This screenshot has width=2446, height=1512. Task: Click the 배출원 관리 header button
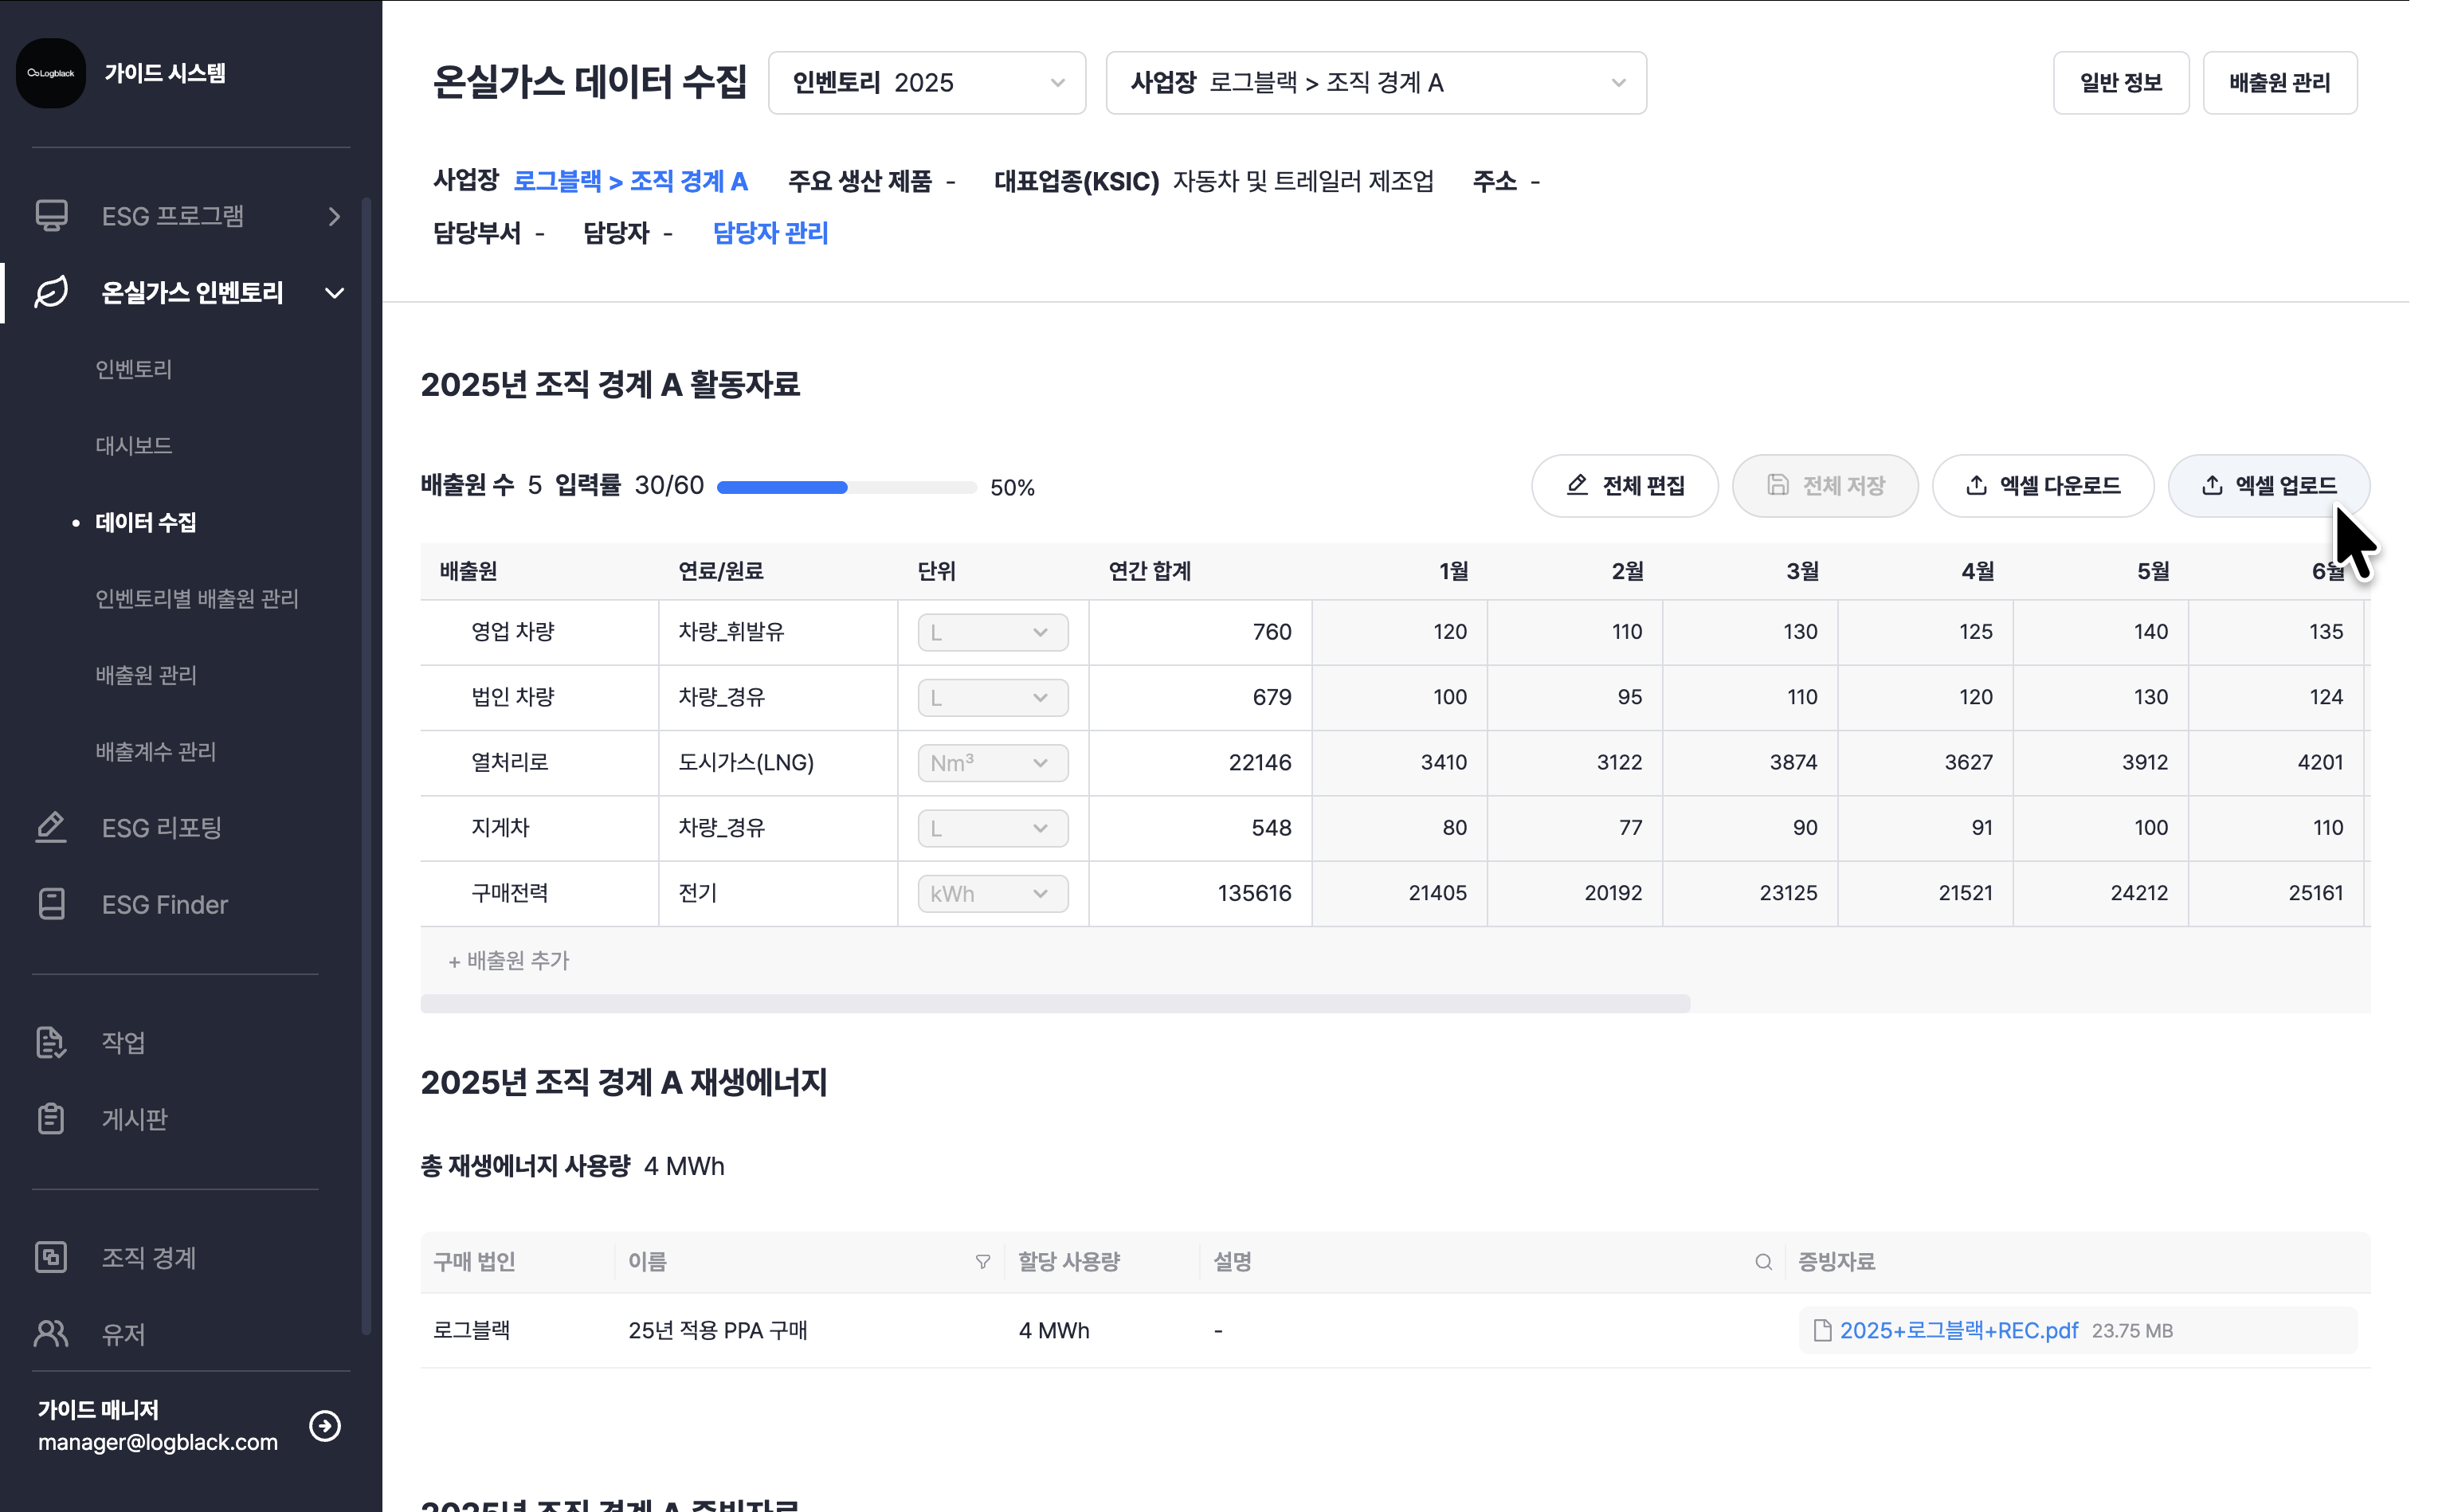tap(2279, 83)
